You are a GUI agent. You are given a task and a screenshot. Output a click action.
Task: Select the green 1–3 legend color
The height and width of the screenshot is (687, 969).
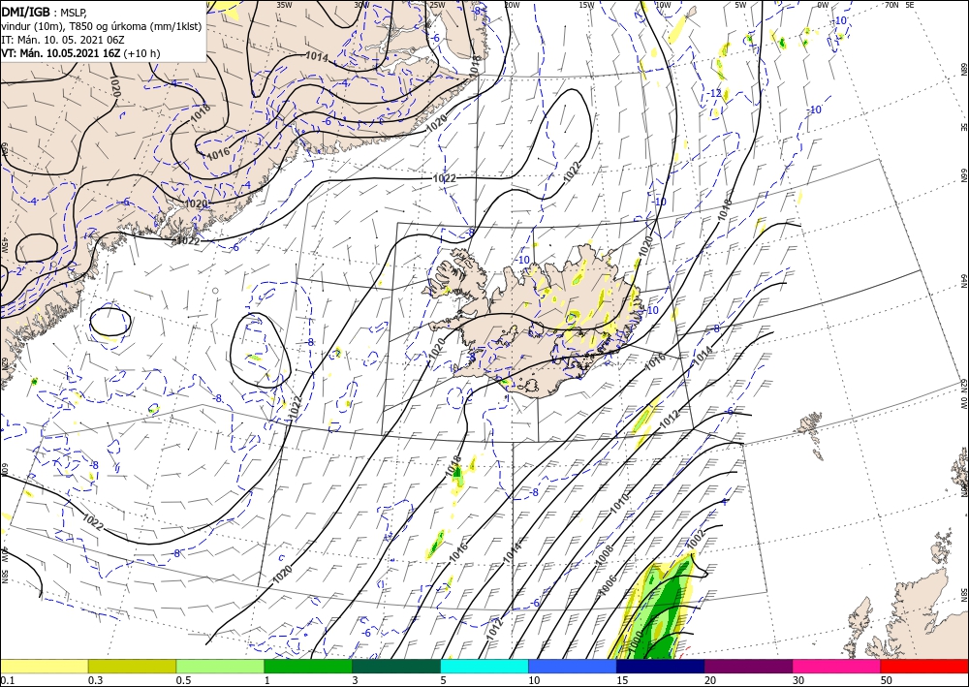click(x=308, y=666)
